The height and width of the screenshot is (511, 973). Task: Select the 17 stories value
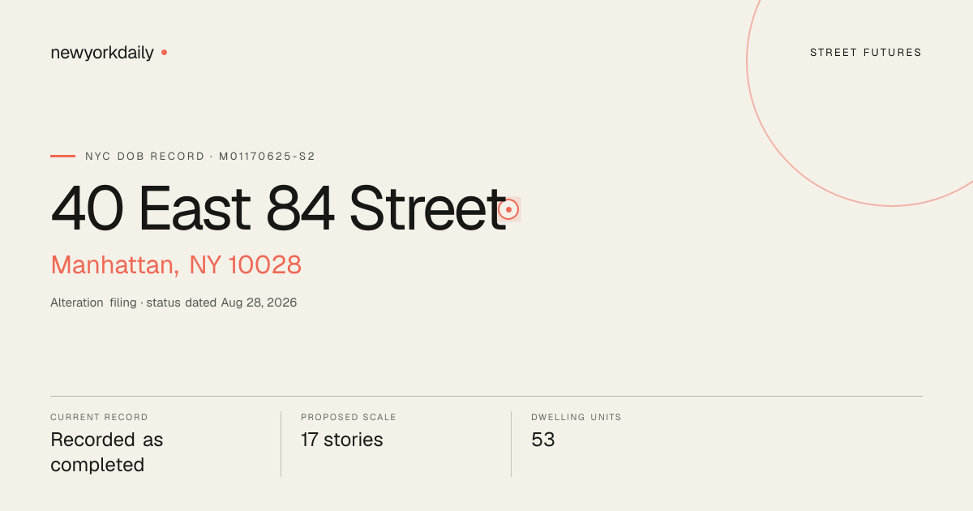coord(341,440)
